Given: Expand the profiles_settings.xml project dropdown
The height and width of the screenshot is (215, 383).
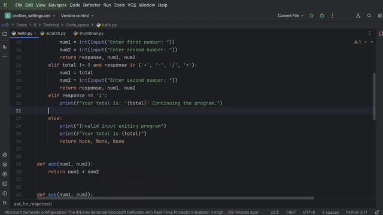Looking at the screenshot, I should click(x=30, y=16).
